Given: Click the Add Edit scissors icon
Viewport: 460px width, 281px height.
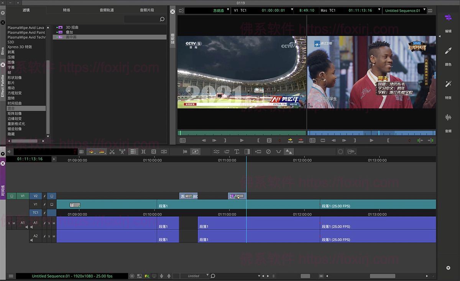Looking at the screenshot, I should 112,152.
